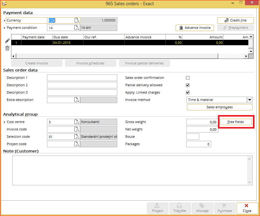Image resolution: width=260 pixels, height=216 pixels.
Task: Click the Our ref. column header
Action: (x=104, y=37)
